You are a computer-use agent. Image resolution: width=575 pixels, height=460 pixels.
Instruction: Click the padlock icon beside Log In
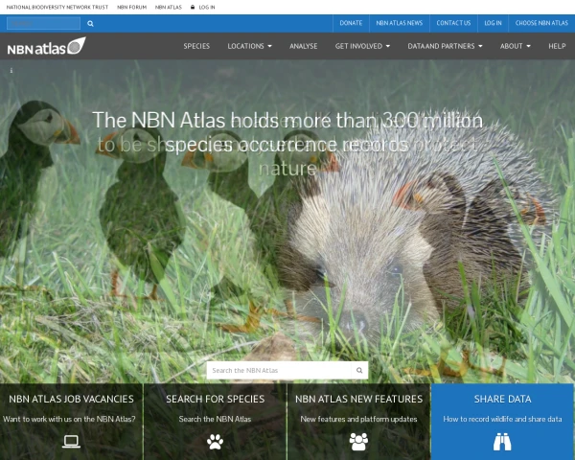193,7
